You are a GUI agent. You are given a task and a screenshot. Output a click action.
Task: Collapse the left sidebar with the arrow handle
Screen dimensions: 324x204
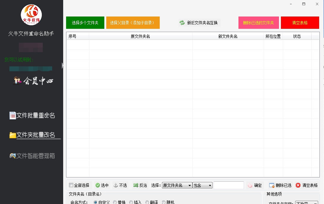(x=62, y=65)
